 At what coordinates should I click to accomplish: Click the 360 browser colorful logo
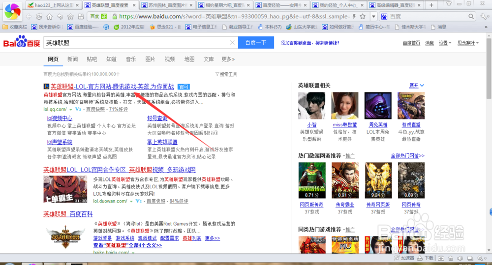click(x=12, y=11)
